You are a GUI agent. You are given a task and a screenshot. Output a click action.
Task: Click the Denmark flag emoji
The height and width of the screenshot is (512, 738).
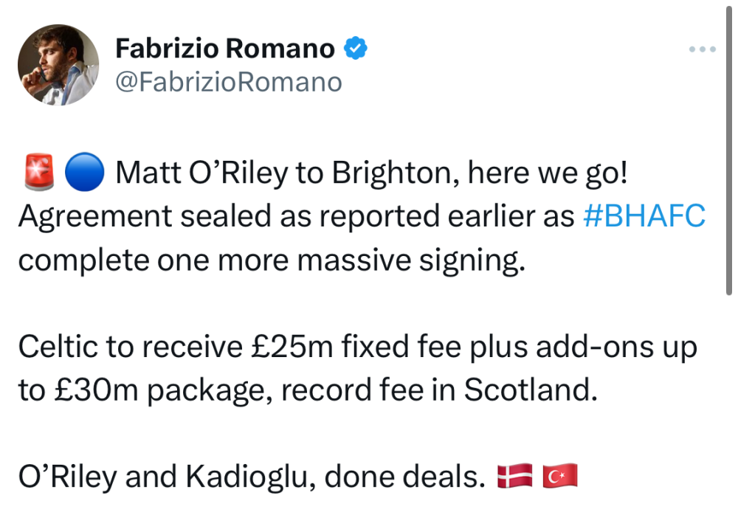[514, 477]
